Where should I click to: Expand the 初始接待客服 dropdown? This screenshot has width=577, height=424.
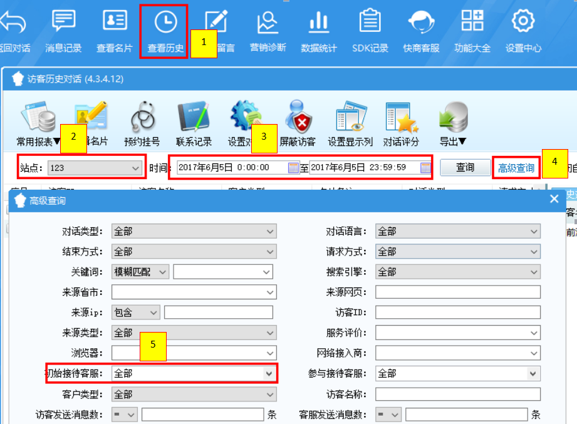click(x=269, y=373)
